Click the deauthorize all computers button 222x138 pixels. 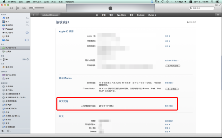click(x=173, y=66)
